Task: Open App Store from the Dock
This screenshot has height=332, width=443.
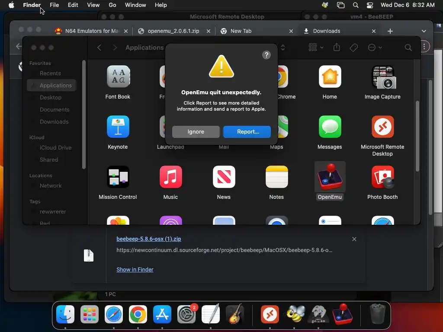Action: point(162,314)
